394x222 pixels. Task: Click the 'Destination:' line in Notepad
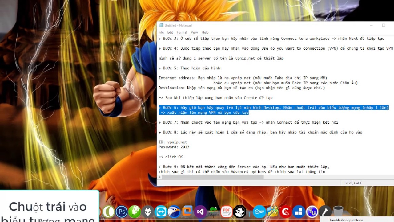click(242, 88)
